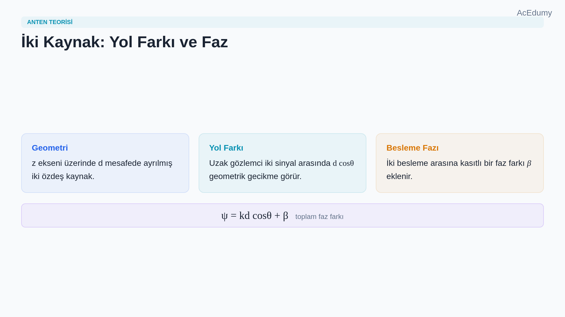Click the Besleme Fazı card heading
The height and width of the screenshot is (317, 565).
click(412, 148)
